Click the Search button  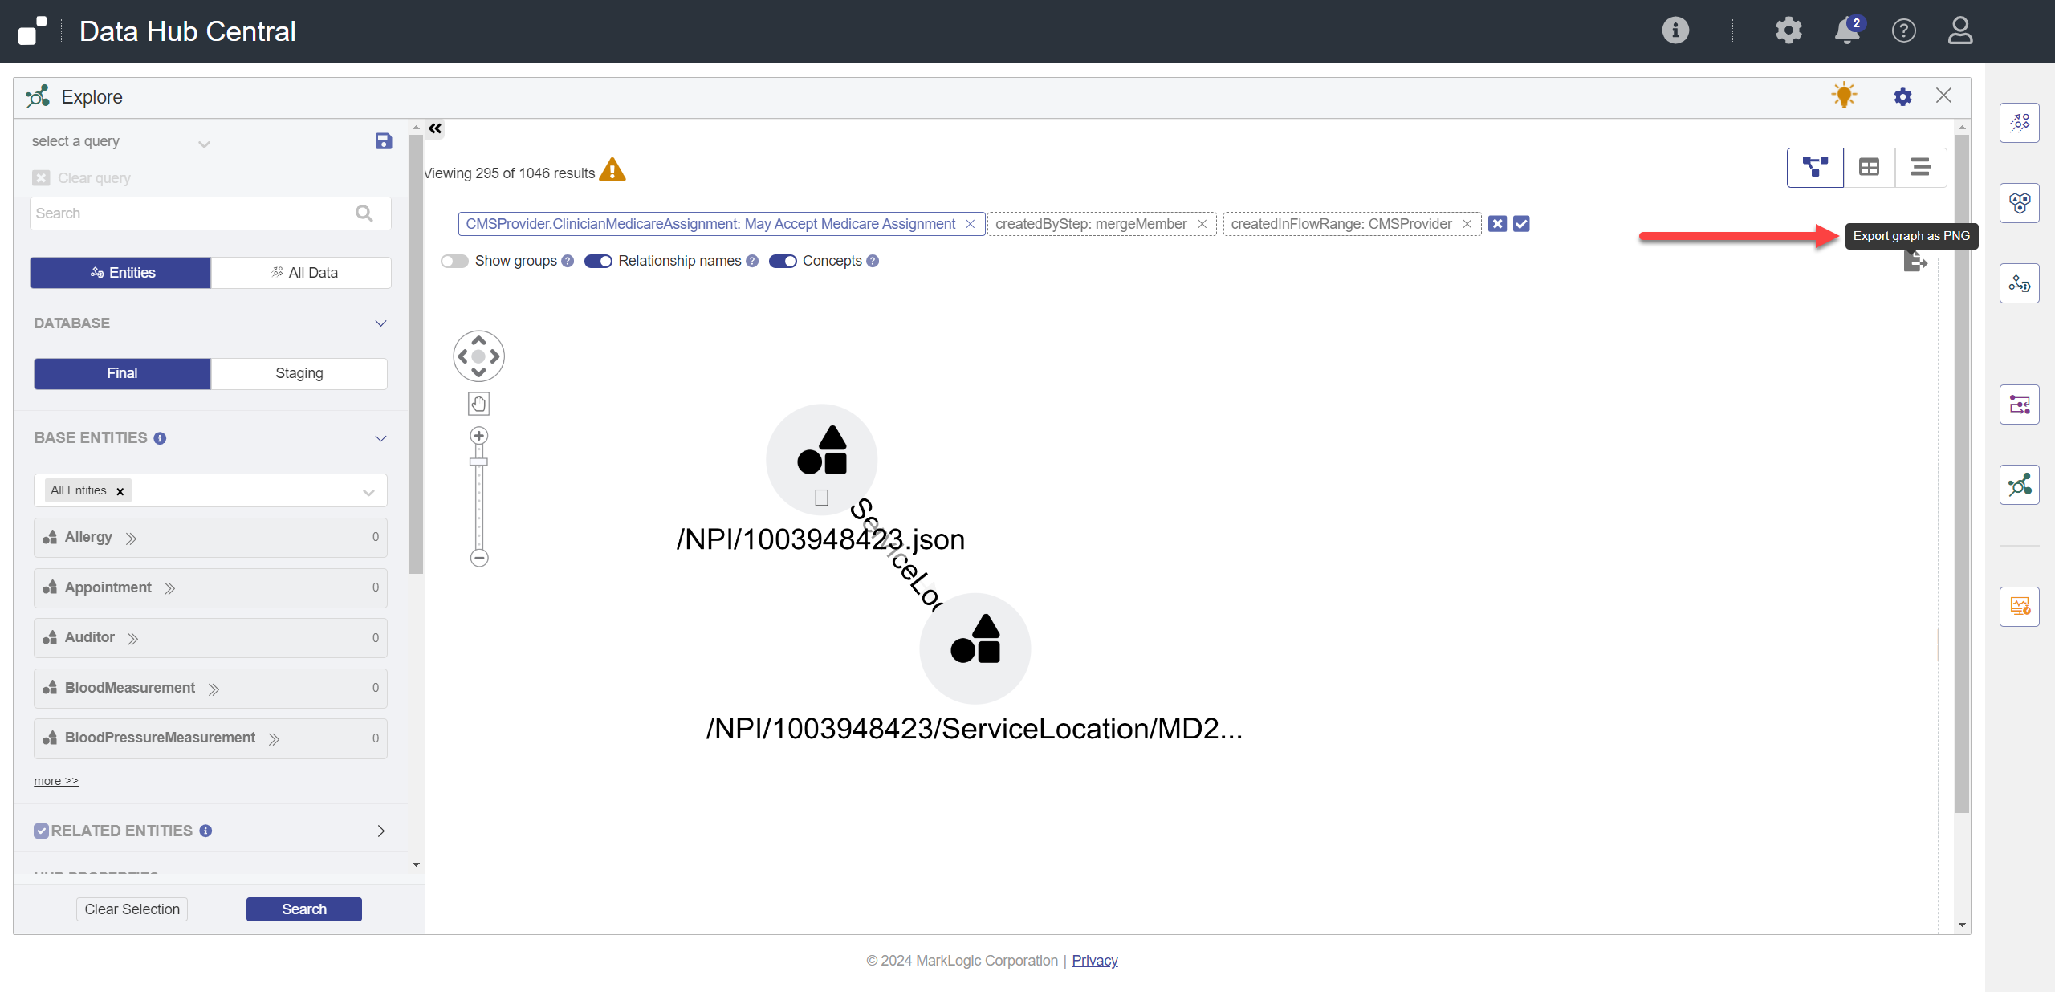click(303, 909)
